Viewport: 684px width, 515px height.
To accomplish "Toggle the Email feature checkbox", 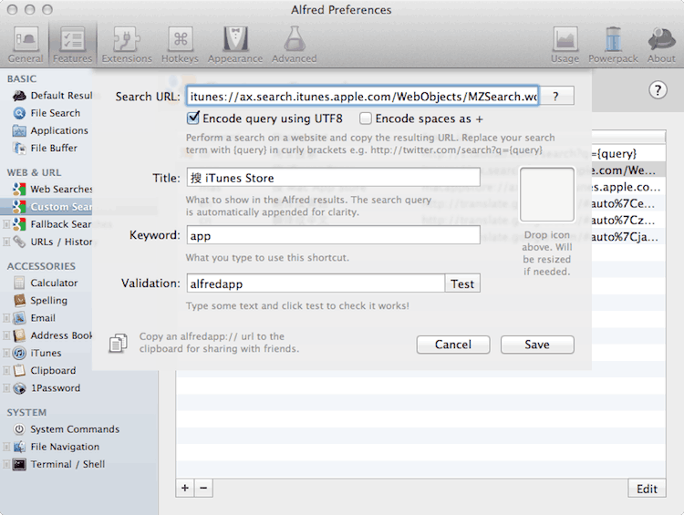I will pyautogui.click(x=6, y=318).
